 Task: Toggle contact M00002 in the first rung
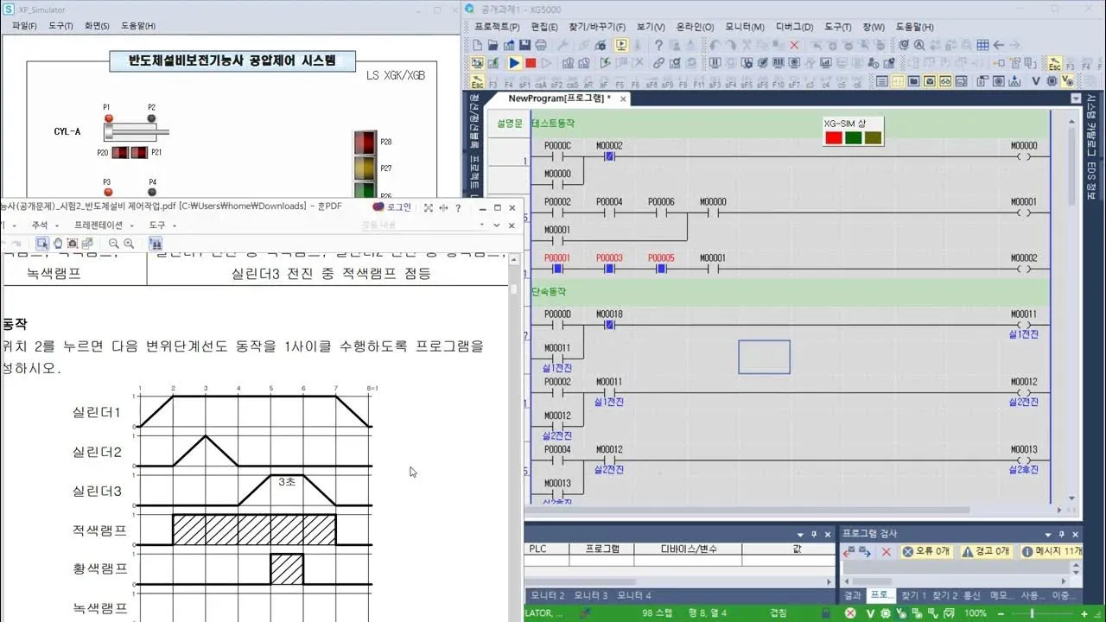click(x=609, y=157)
